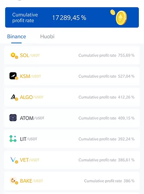
Task: Open the KSM/USDT pair label
Action: point(30,76)
